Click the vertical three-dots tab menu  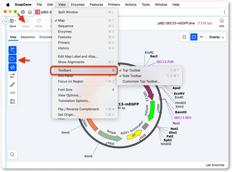pyautogui.click(x=224, y=12)
